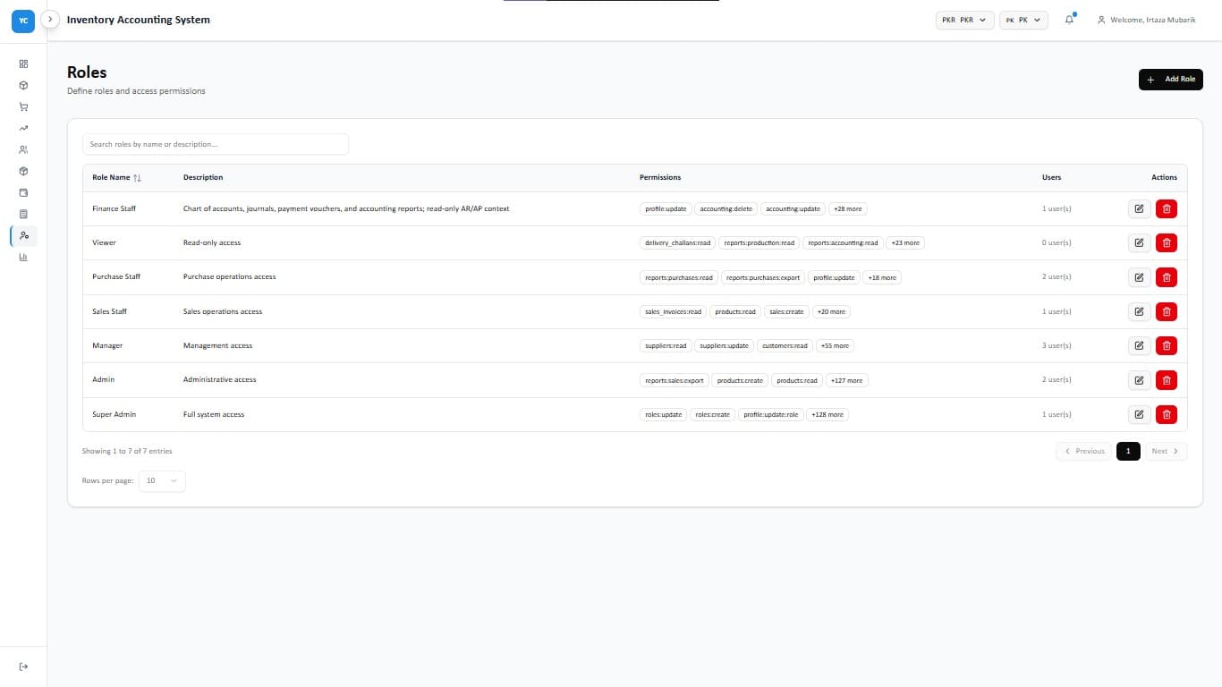Edit the Sales Staff role
Viewport: 1222px width, 687px height.
pos(1139,311)
